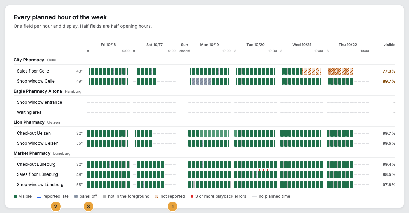
Task: Click the 89.7 % visibility value
Action: [389, 81]
